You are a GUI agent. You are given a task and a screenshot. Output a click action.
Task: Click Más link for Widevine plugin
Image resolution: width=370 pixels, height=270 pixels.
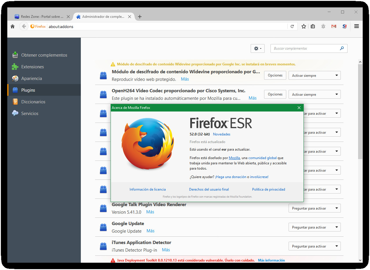click(x=185, y=79)
